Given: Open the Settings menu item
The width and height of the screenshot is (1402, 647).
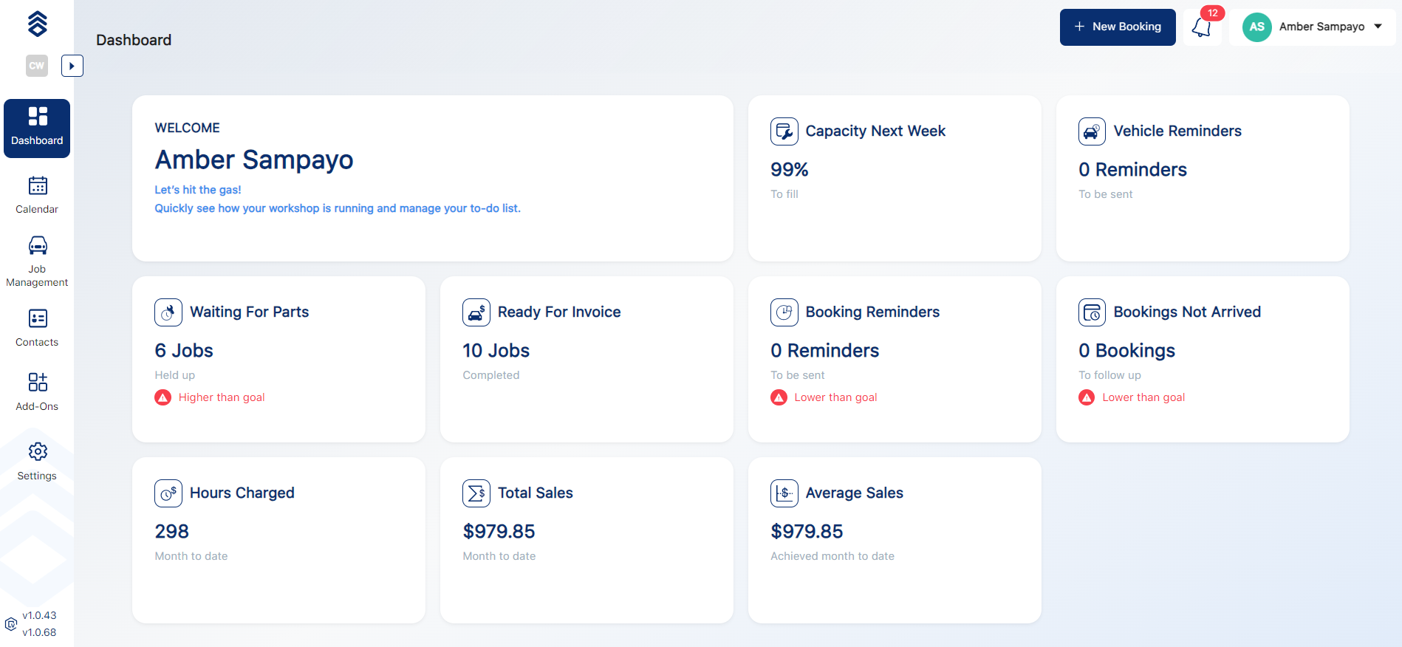Looking at the screenshot, I should 37,462.
